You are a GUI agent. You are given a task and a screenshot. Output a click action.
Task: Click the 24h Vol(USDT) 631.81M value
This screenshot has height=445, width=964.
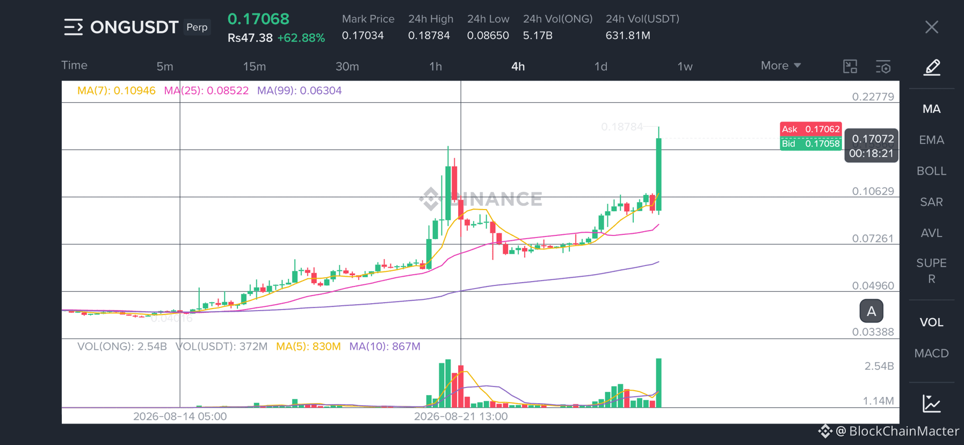[628, 35]
